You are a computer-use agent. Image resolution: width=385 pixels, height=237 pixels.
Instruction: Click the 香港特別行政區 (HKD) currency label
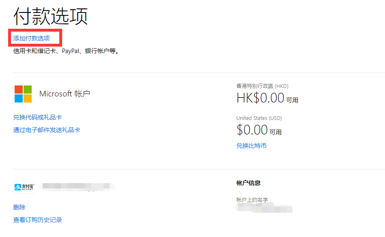tap(263, 86)
